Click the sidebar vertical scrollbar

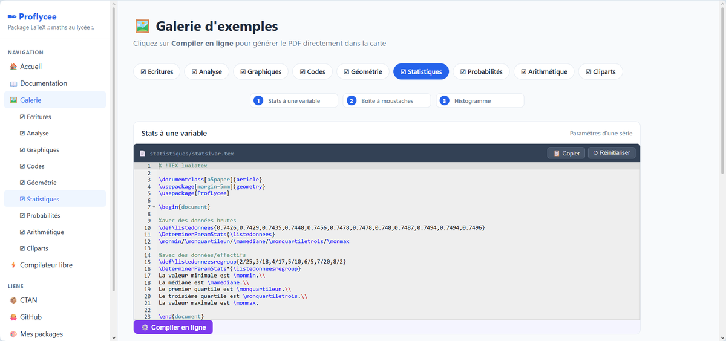click(113, 149)
